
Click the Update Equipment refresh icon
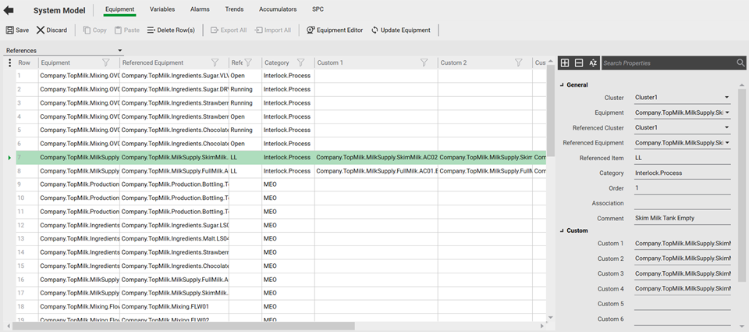pos(375,30)
